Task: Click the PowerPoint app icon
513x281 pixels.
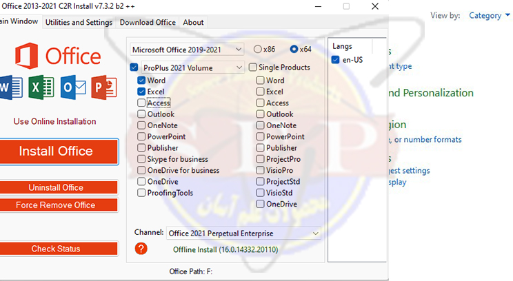Action: pos(103,87)
